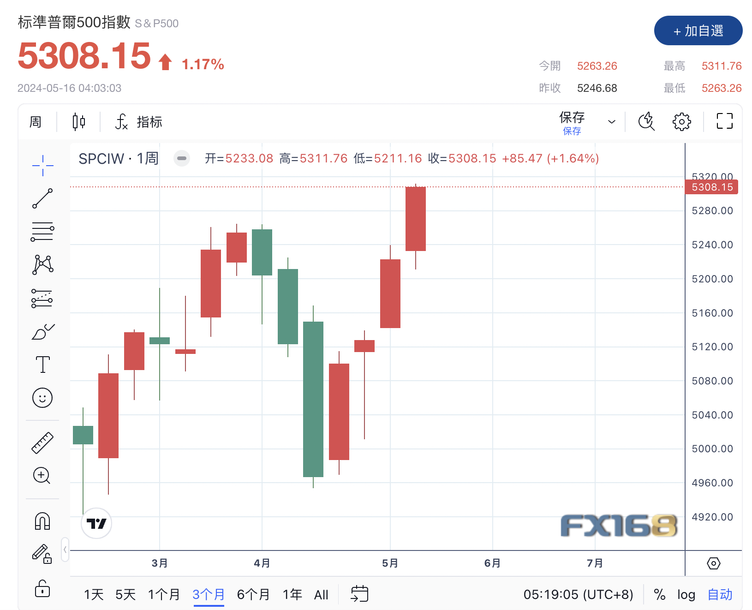752x610 pixels.
Task: Toggle magnet snap mode
Action: 42,521
